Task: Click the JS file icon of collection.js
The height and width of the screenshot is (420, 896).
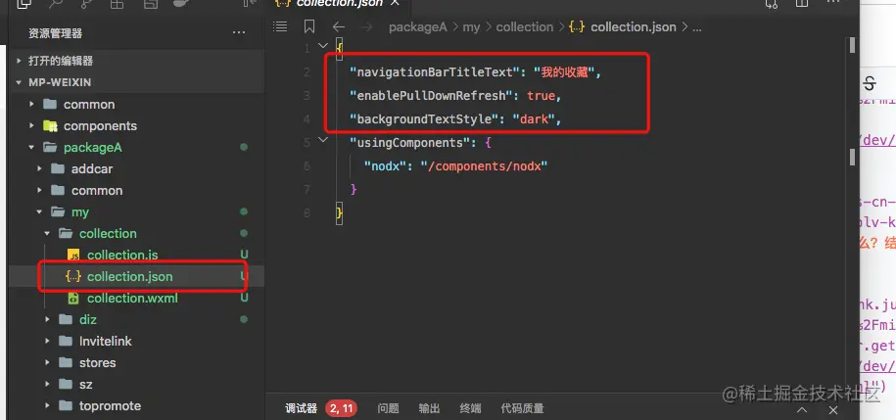Action: point(73,255)
